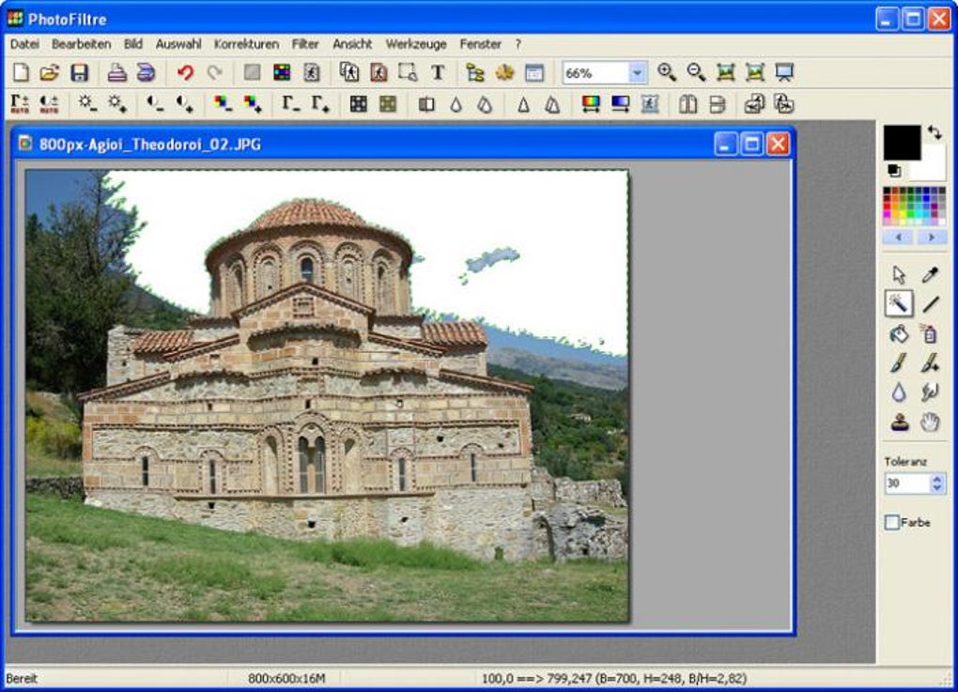This screenshot has width=958, height=692.
Task: Pick the black foreground color swatch
Action: tap(902, 143)
